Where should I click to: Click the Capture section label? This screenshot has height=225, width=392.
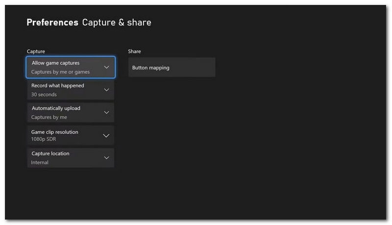(x=36, y=51)
